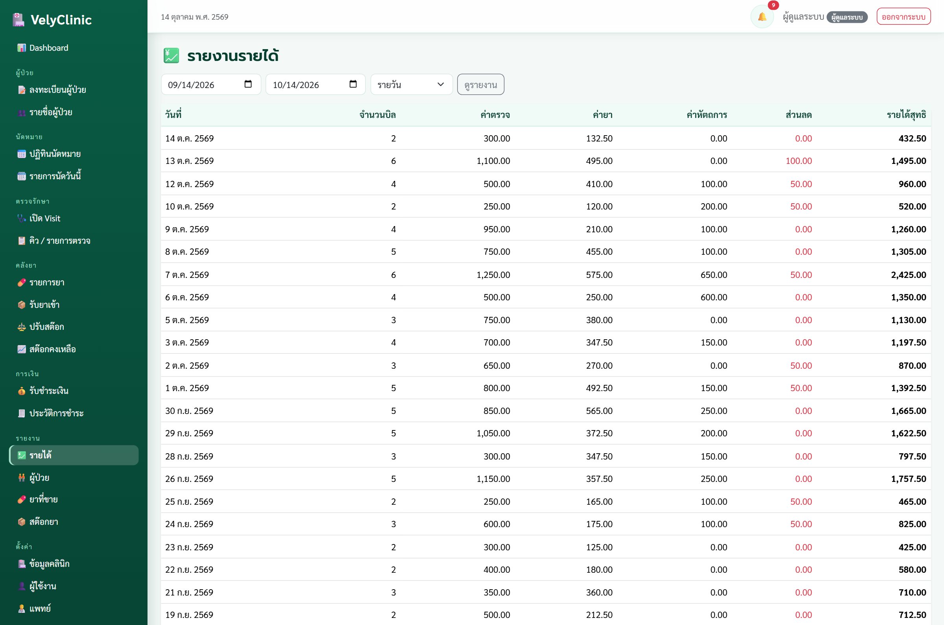
Task: Click the header date 14 ตุลาคม พ.ศ. 2569
Action: pos(195,17)
